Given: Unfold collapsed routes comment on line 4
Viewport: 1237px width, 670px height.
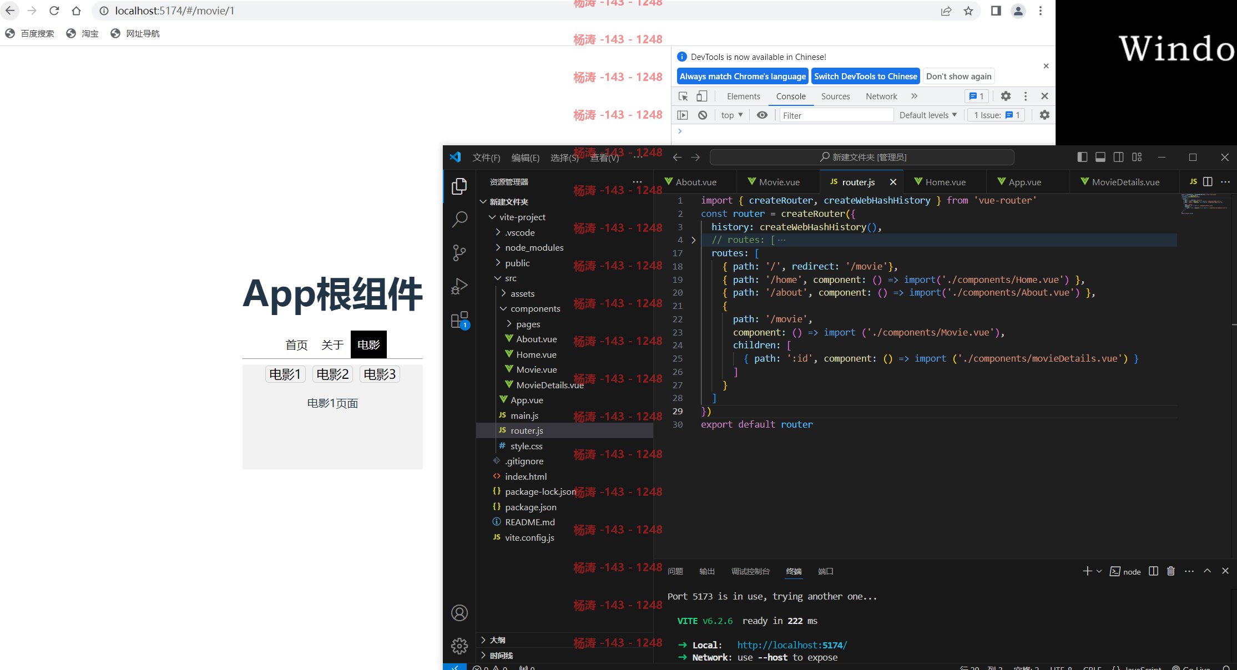Looking at the screenshot, I should 694,240.
